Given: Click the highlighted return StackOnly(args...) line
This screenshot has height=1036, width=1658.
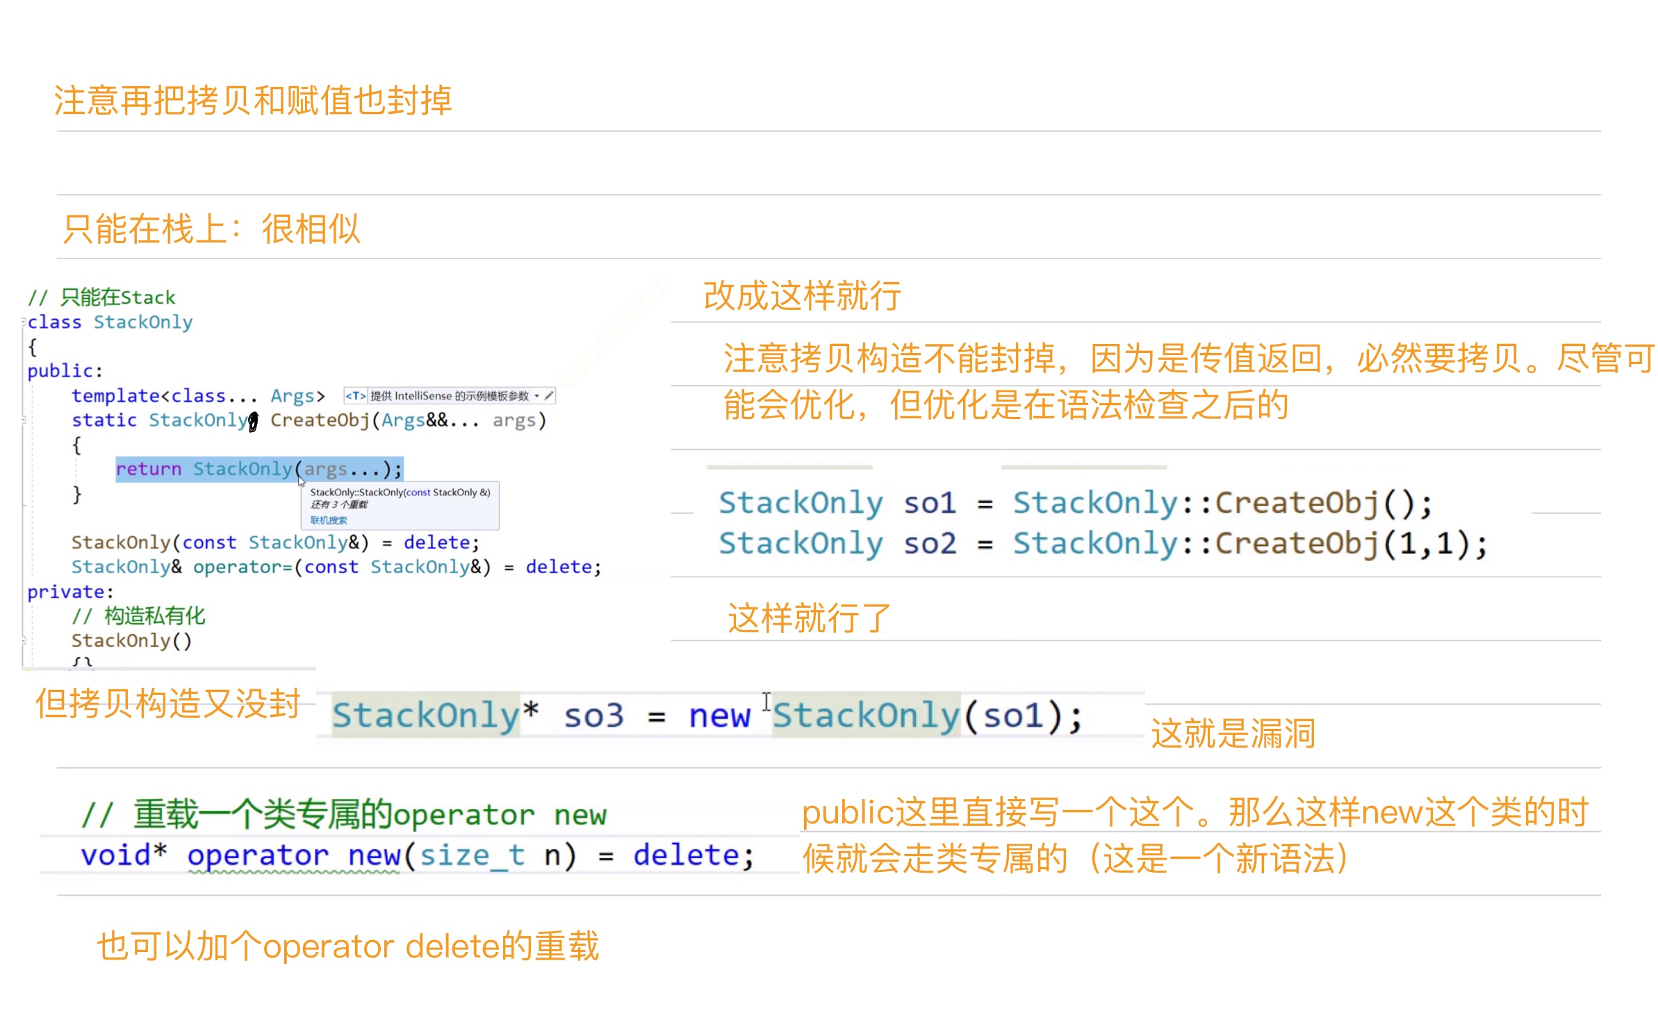Looking at the screenshot, I should pos(258,469).
